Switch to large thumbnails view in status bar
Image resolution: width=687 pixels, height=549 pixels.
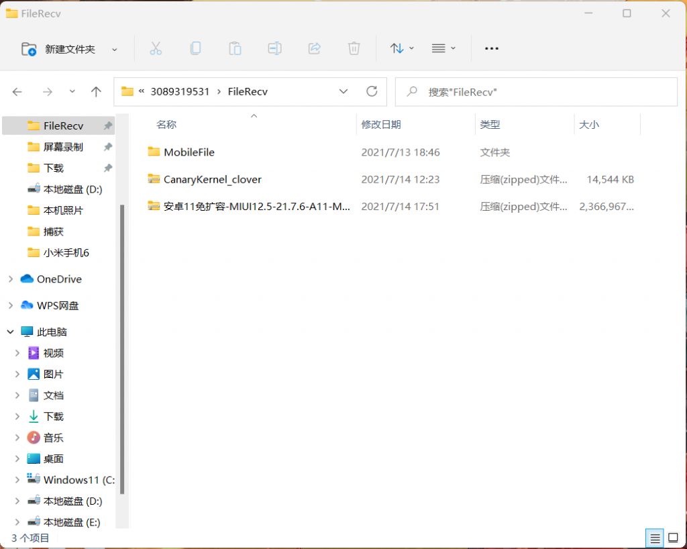pos(673,538)
